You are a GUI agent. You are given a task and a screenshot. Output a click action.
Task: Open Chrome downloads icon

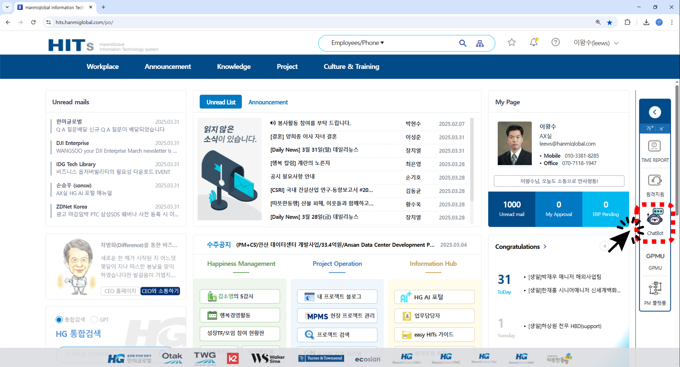(x=646, y=22)
